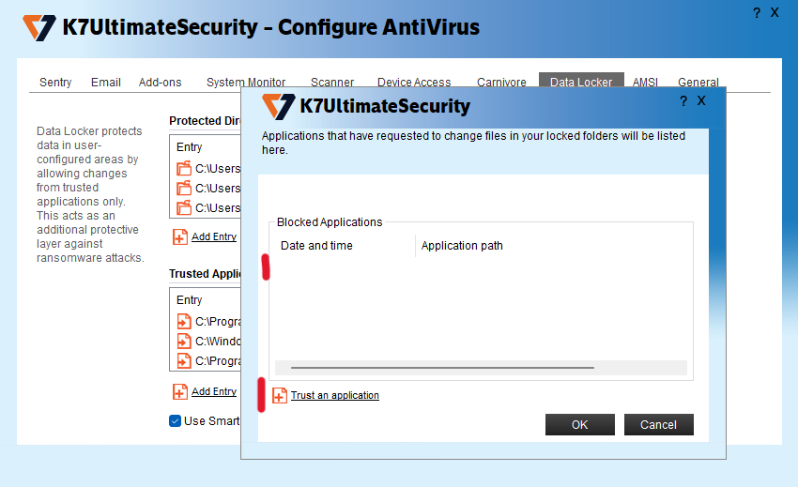Click the first protected directory folder icon
Viewport: 798px width, 487px height.
[x=184, y=170]
